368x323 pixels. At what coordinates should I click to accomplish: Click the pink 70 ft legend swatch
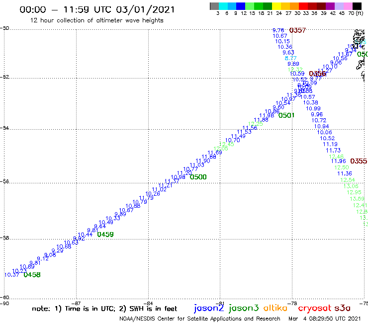click(348, 6)
